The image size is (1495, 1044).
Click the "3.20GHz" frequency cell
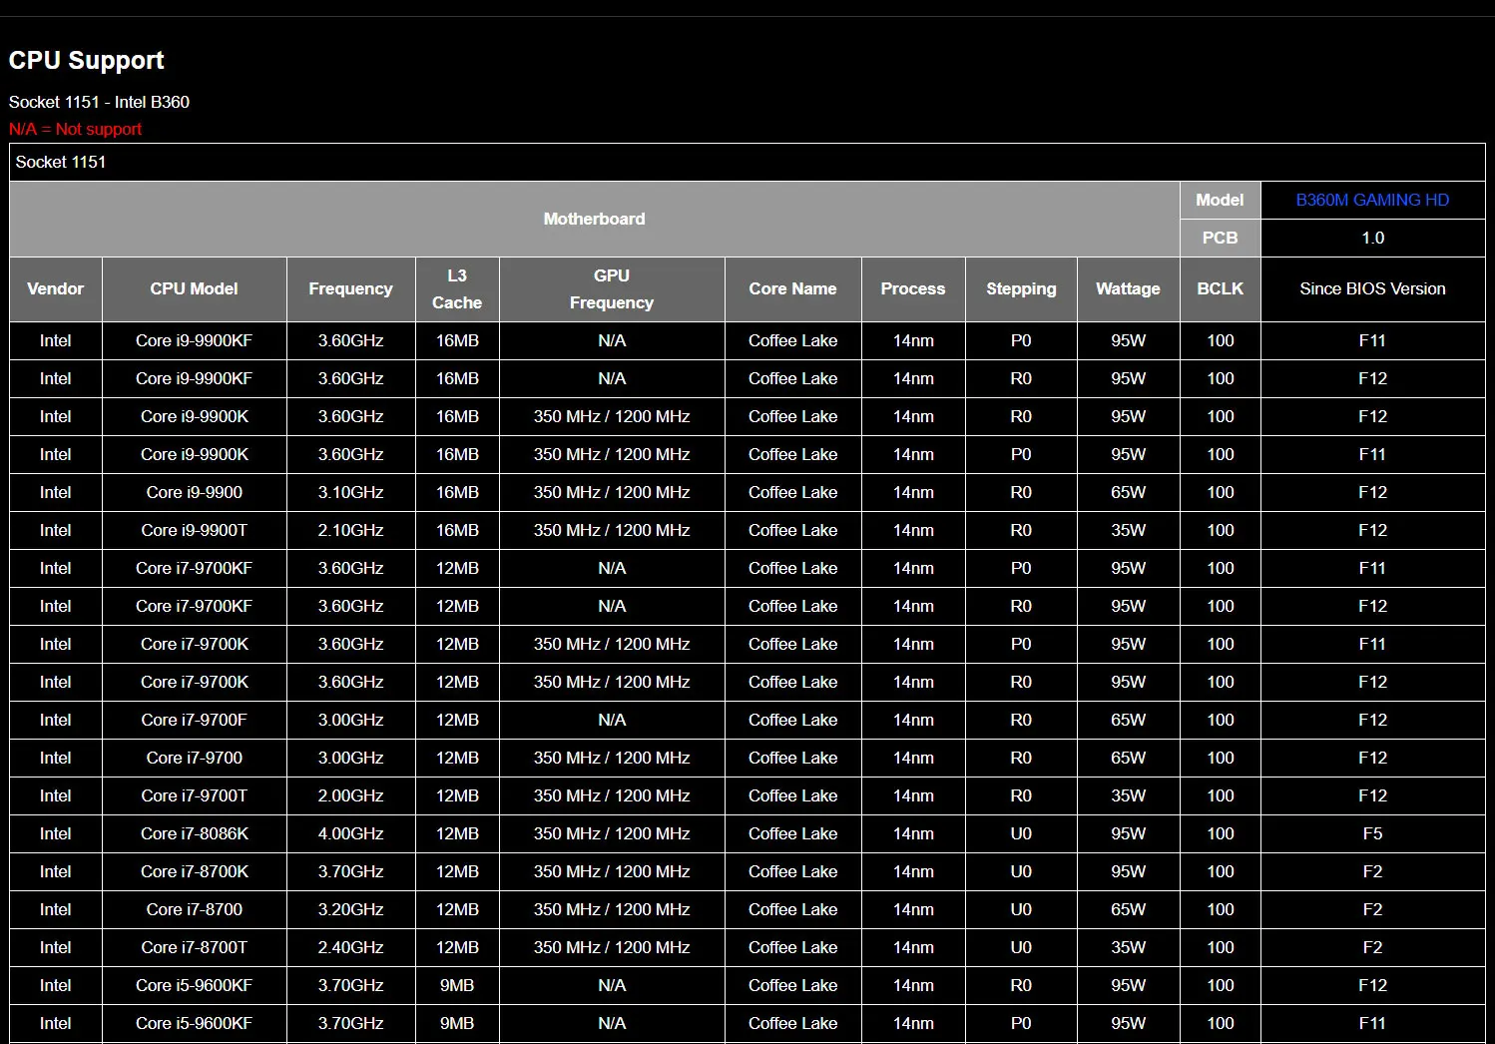coord(351,909)
